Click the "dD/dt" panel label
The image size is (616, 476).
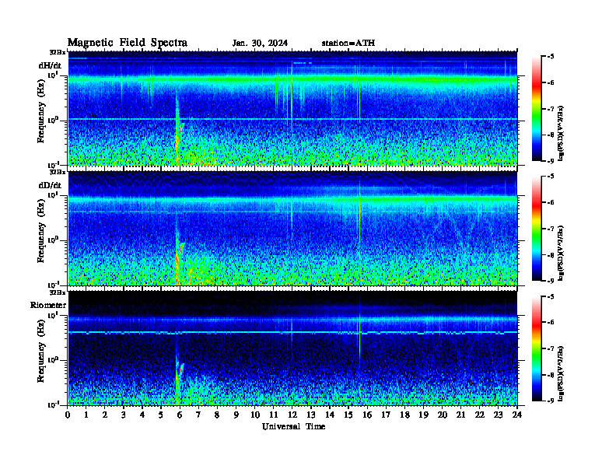click(50, 185)
